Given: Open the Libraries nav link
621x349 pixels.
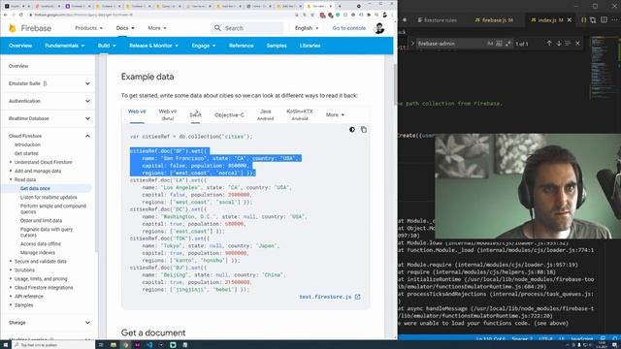Looking at the screenshot, I should [x=310, y=46].
